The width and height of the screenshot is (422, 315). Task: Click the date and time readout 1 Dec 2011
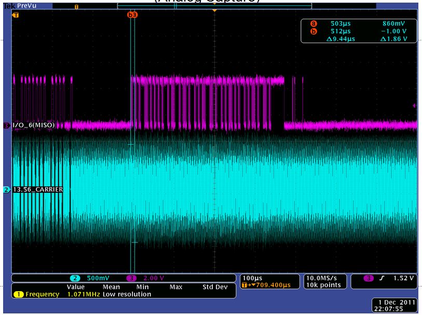(395, 306)
